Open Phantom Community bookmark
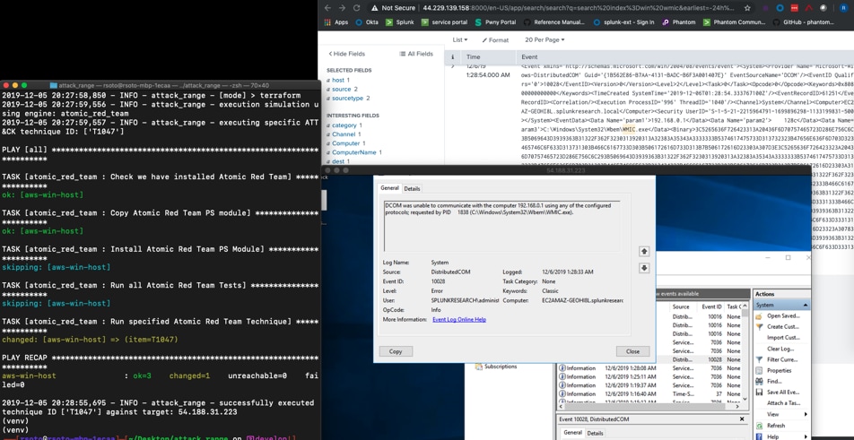The width and height of the screenshot is (854, 440). (734, 22)
